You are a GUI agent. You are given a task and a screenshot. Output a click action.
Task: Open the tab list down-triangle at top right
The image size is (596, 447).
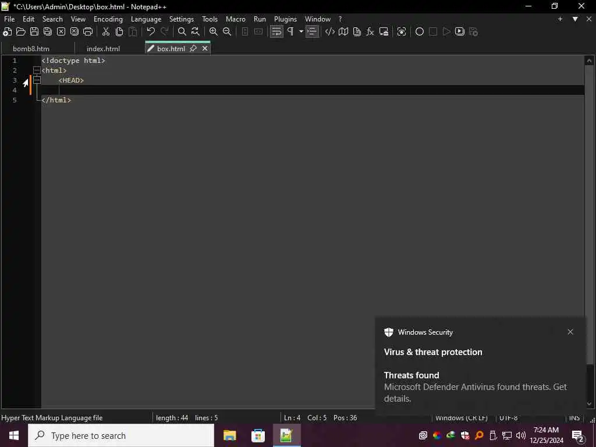575,19
